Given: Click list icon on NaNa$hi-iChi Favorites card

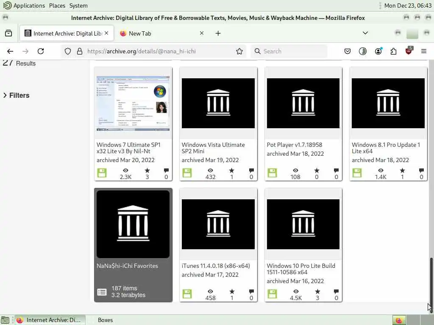Looking at the screenshot, I should tap(102, 292).
